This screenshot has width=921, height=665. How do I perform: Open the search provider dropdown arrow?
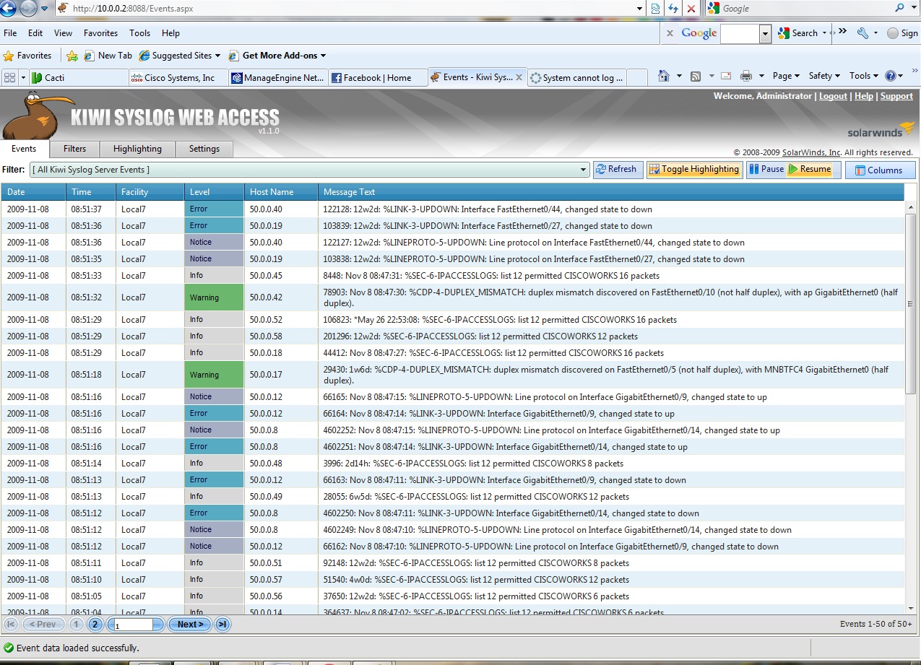[x=914, y=9]
